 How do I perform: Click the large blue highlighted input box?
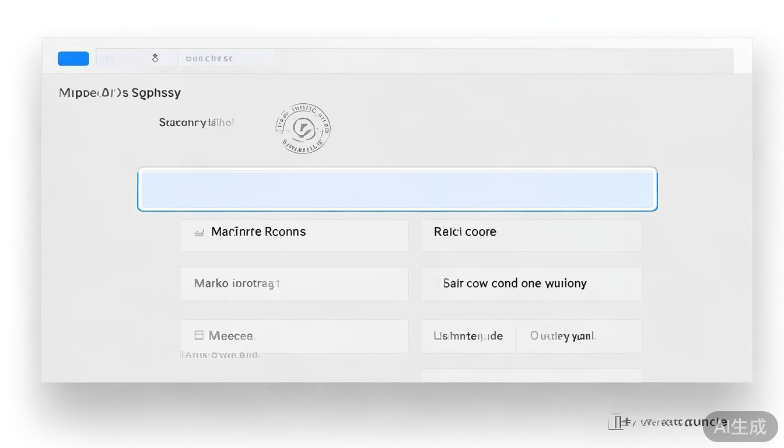[x=397, y=190]
